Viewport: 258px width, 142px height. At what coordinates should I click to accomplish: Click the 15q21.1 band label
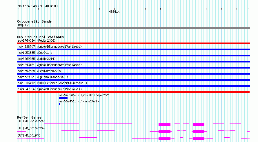(23, 25)
